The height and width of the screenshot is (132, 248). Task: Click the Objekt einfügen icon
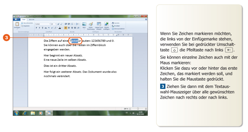click(106, 25)
